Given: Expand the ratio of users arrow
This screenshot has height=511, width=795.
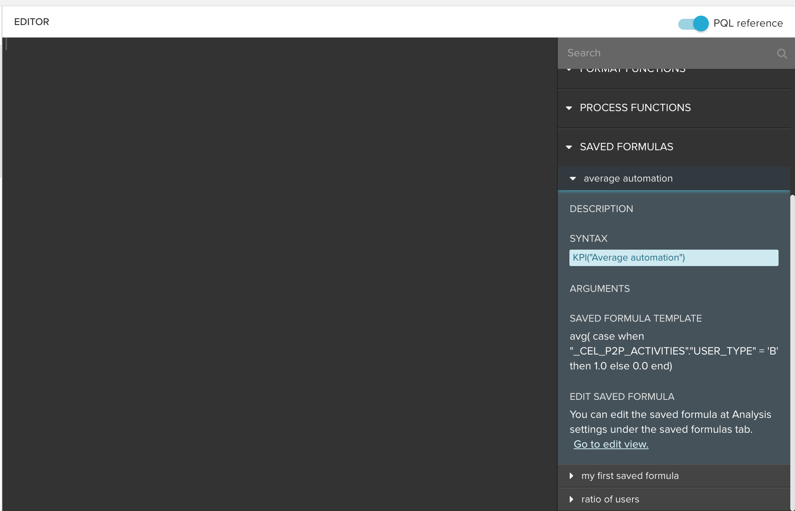Looking at the screenshot, I should 571,499.
